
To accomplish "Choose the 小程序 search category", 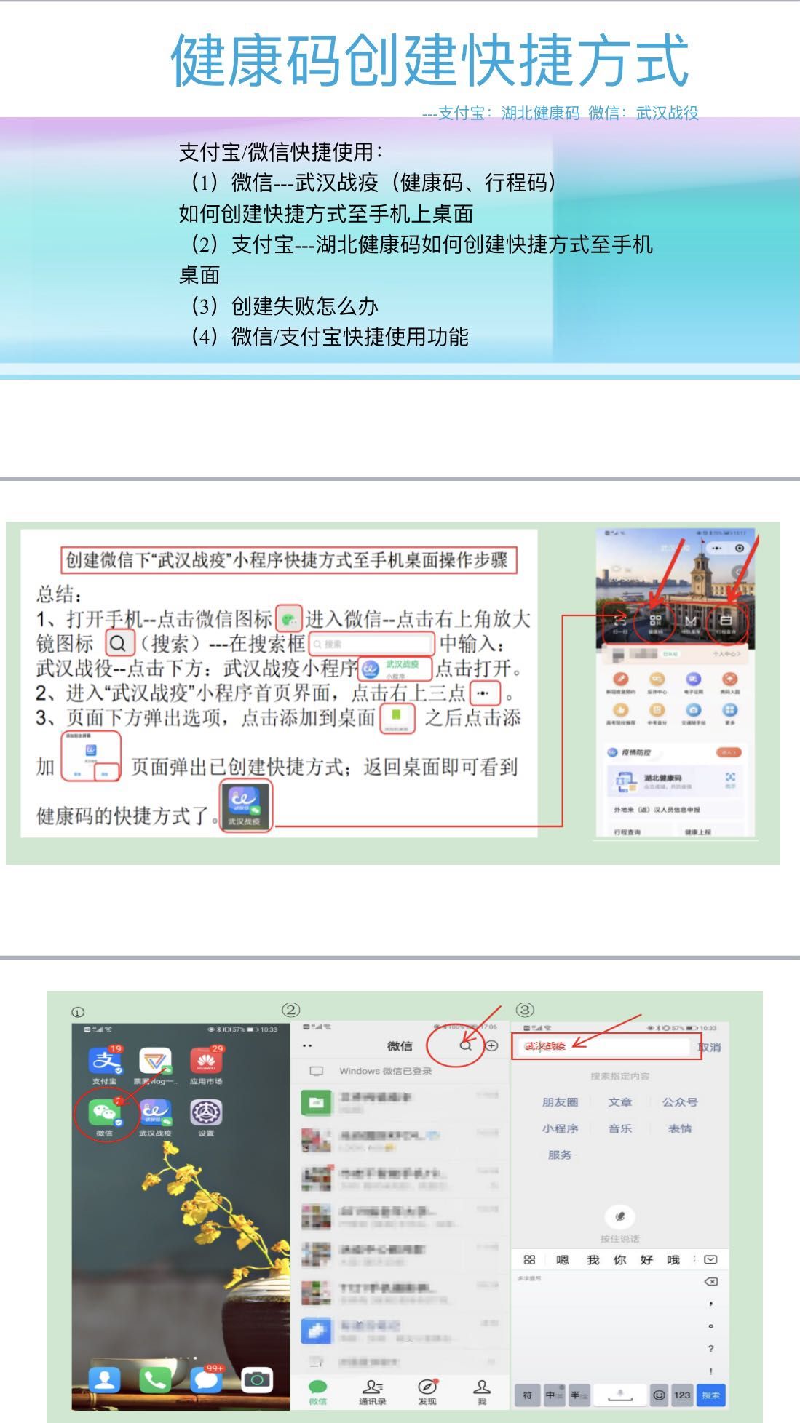I will (560, 1128).
